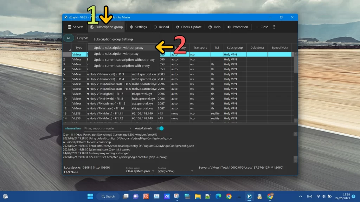Open Chrome from the taskbar

point(229,196)
